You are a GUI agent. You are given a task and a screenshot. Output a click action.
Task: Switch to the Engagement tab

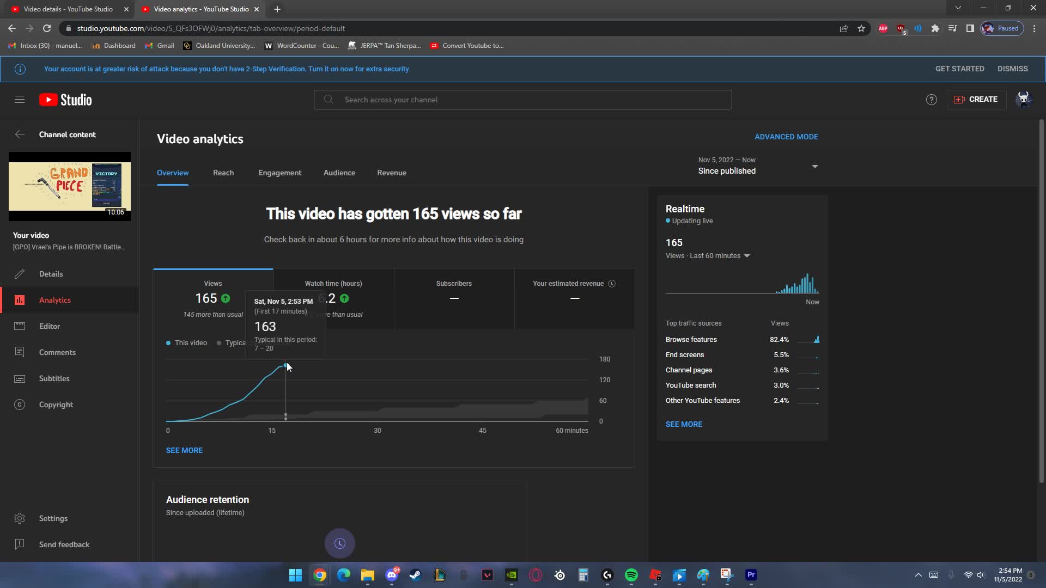(x=279, y=173)
